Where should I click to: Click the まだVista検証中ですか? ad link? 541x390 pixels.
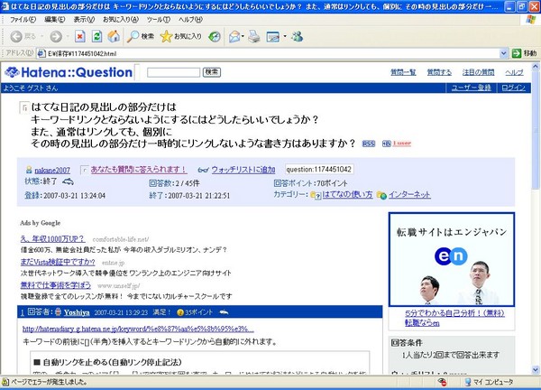point(58,262)
